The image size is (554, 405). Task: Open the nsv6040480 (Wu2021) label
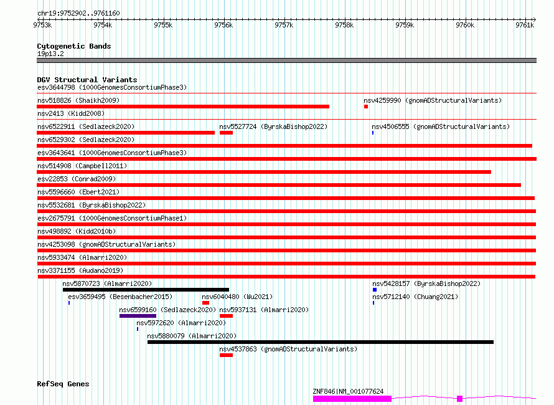(237, 297)
